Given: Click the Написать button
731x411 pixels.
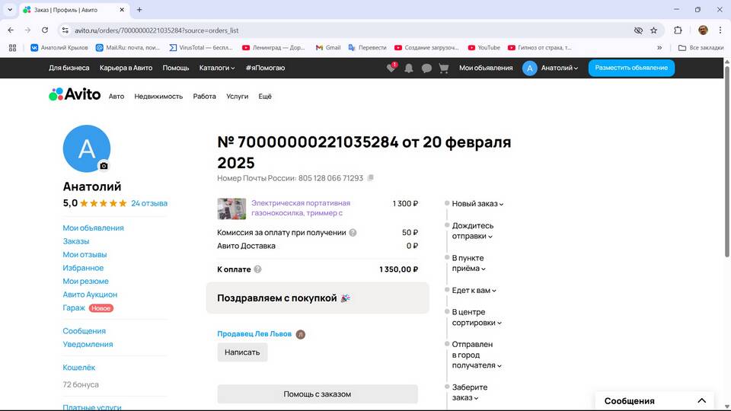Looking at the screenshot, I should click(242, 352).
